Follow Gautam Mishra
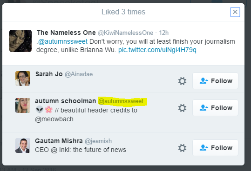Screen dimensions: 251x171 pyautogui.click(x=215, y=148)
